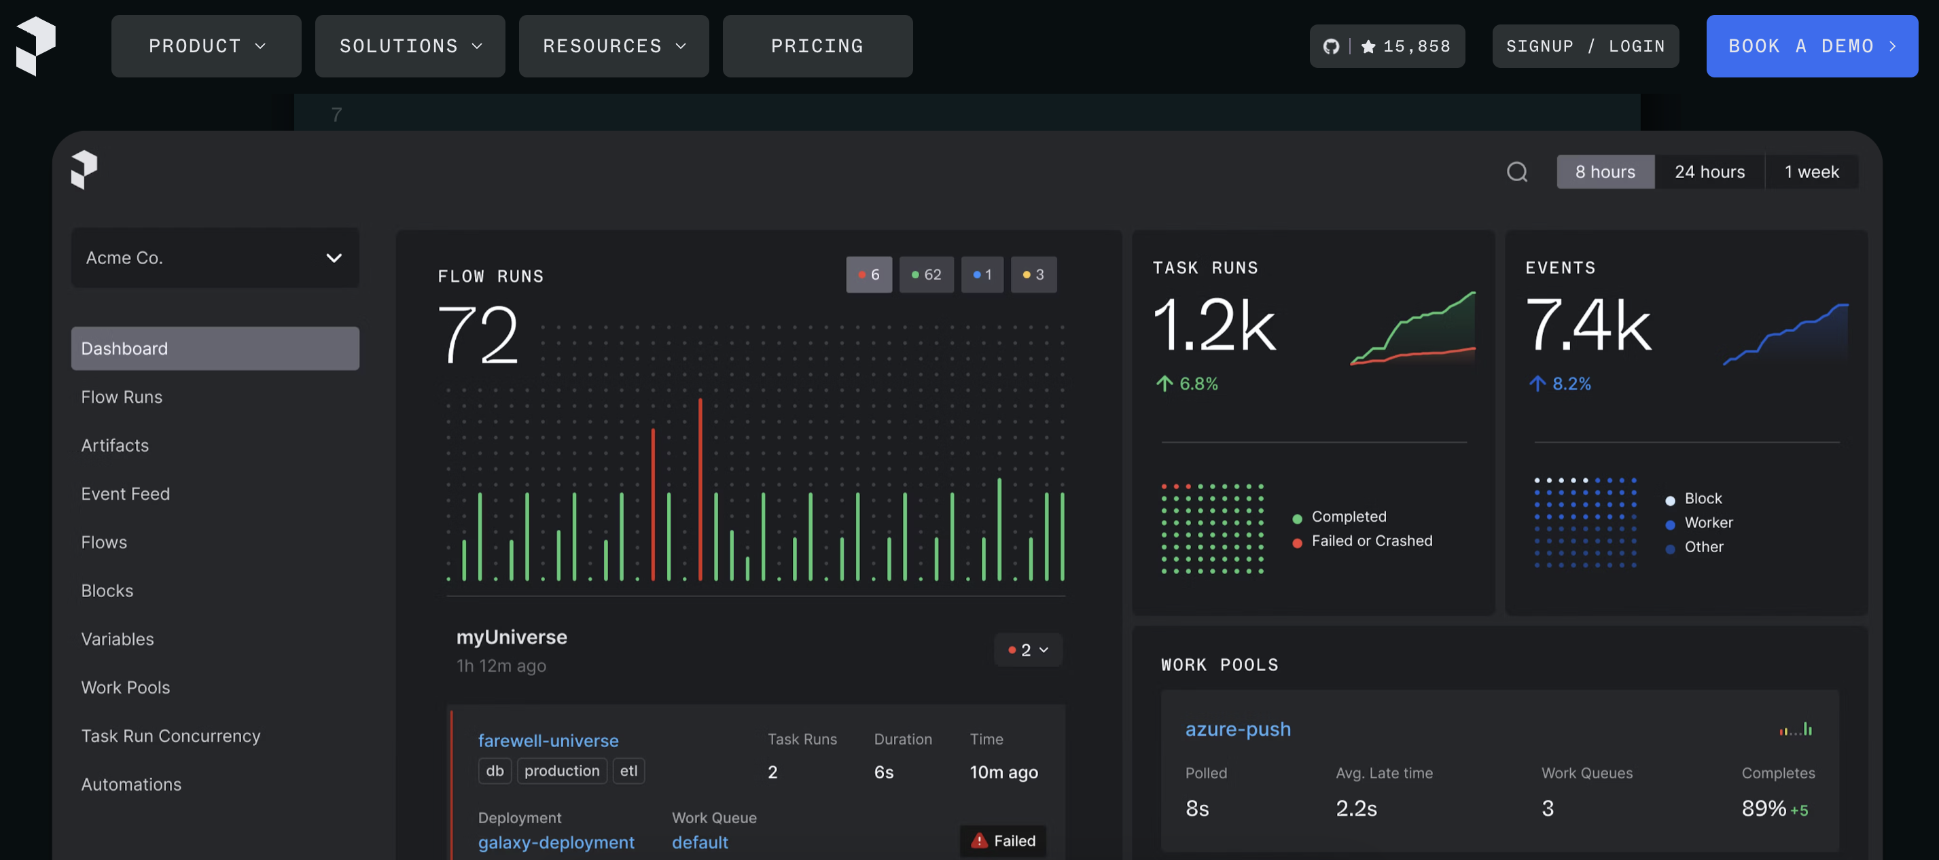Click the Failed warning triangle icon
Screen dimensions: 1939x860
pyautogui.click(x=978, y=840)
